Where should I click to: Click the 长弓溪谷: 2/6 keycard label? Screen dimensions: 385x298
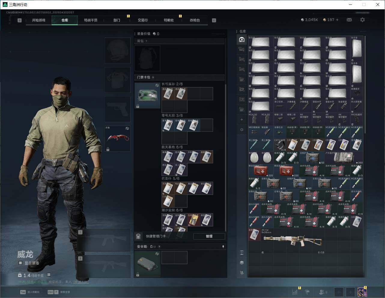pos(172,84)
